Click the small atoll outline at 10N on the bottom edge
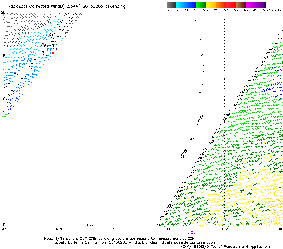This screenshot has width=283, height=249. pyautogui.click(x=90, y=224)
